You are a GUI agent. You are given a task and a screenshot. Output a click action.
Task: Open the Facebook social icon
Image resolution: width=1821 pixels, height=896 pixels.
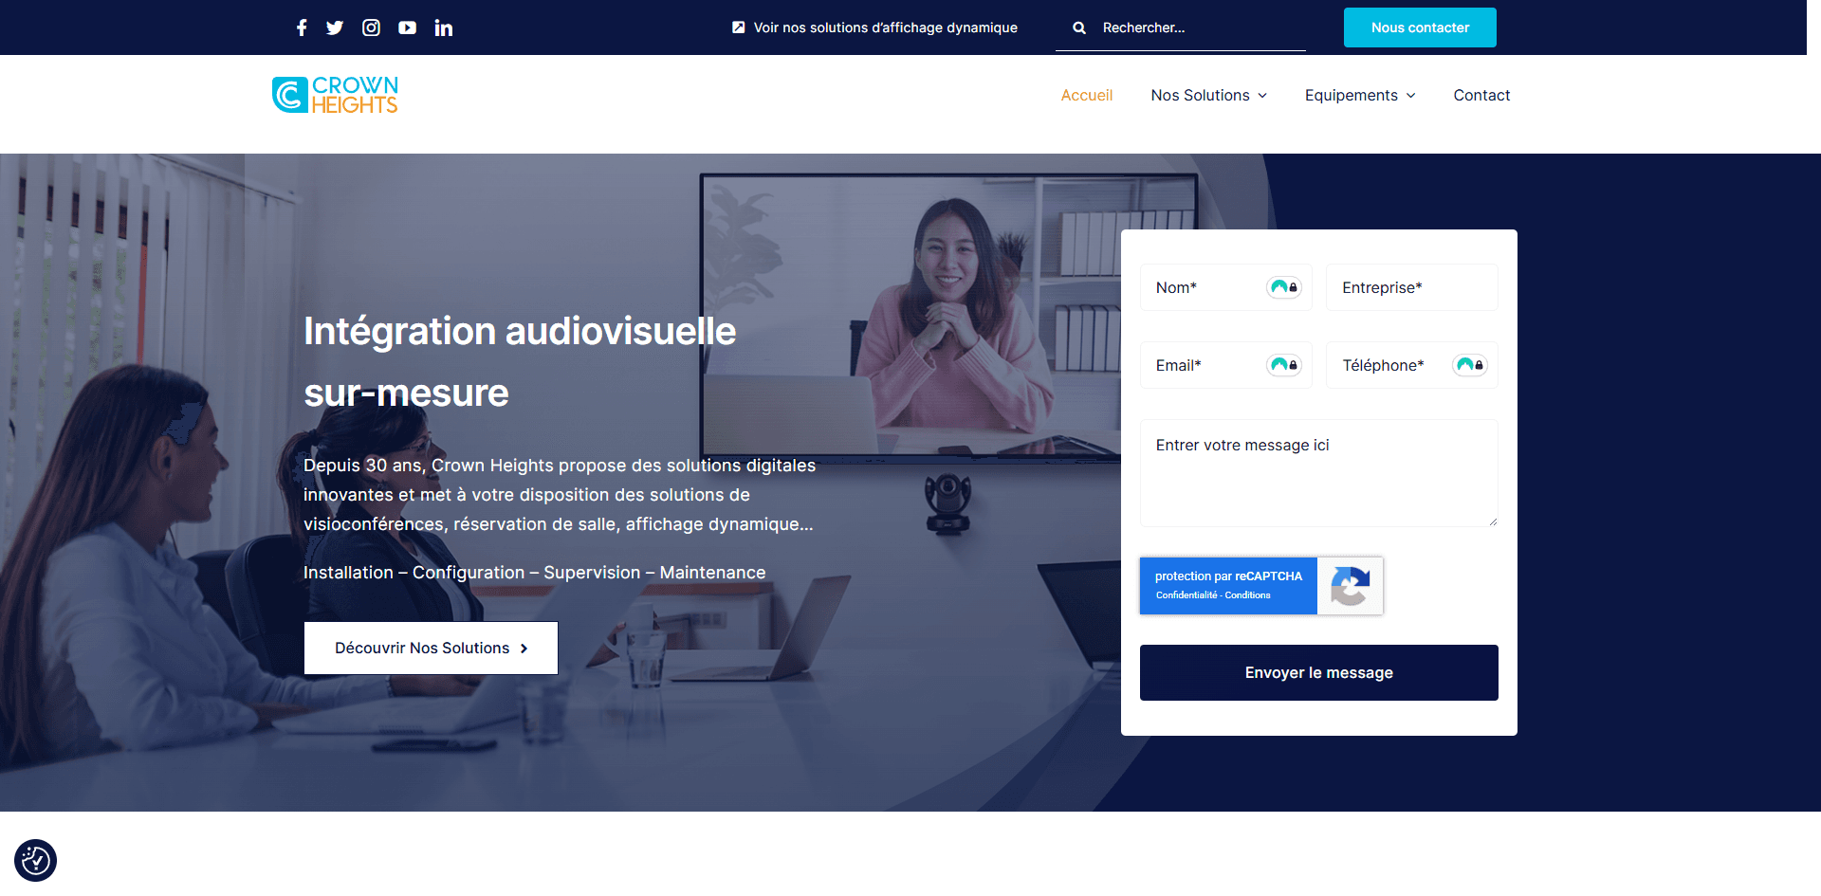(302, 27)
